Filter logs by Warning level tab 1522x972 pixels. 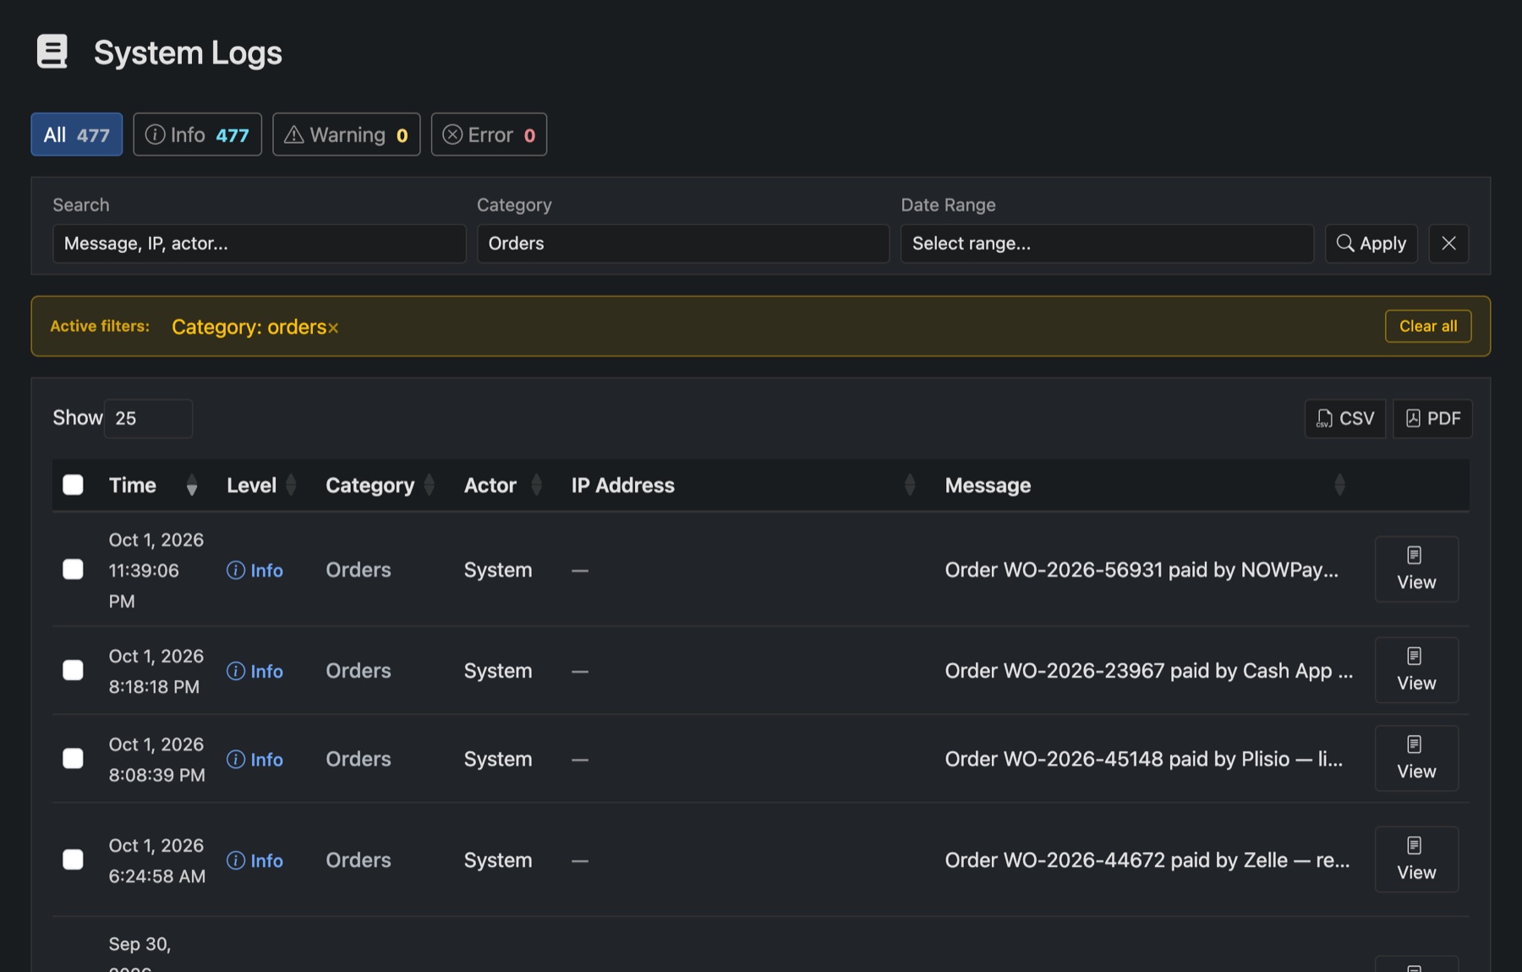click(347, 135)
